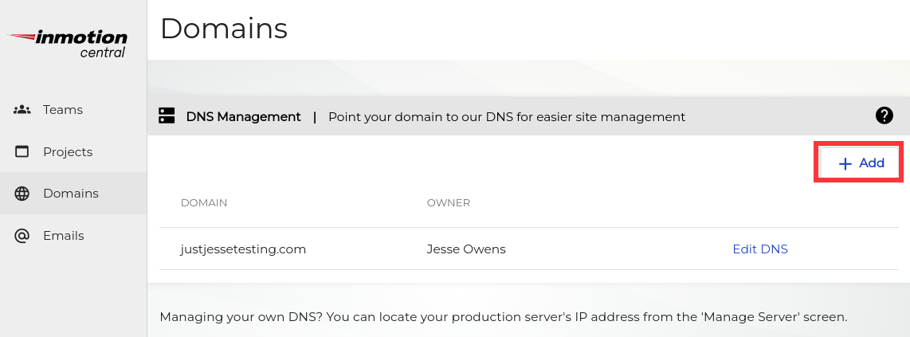Open the Teams sidebar label
Screen dimensions: 910x337
point(63,110)
